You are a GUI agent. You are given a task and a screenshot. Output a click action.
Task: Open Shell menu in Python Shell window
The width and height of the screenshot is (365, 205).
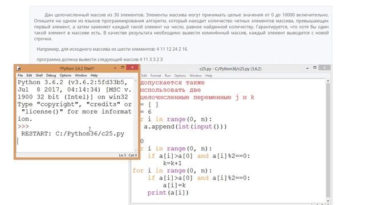click(x=39, y=75)
